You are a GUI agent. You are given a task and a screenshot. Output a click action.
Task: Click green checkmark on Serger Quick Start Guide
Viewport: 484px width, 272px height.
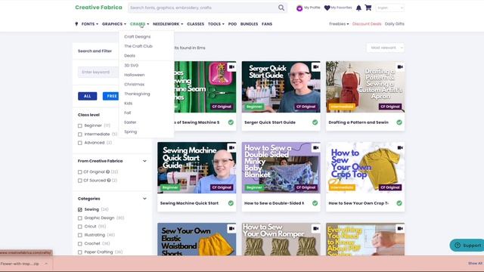point(315,122)
